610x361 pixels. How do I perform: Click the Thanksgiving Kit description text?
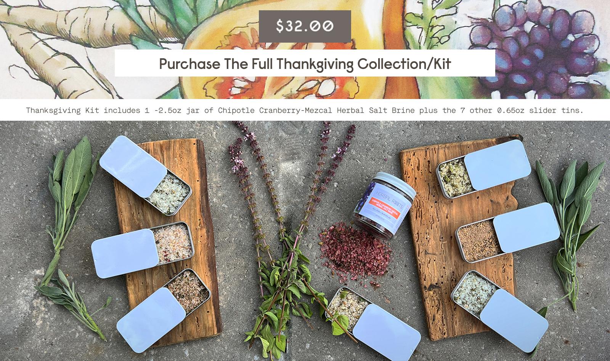(x=305, y=110)
